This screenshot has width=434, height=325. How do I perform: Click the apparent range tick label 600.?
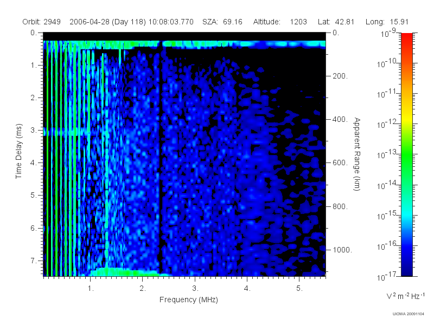[x=340, y=163]
